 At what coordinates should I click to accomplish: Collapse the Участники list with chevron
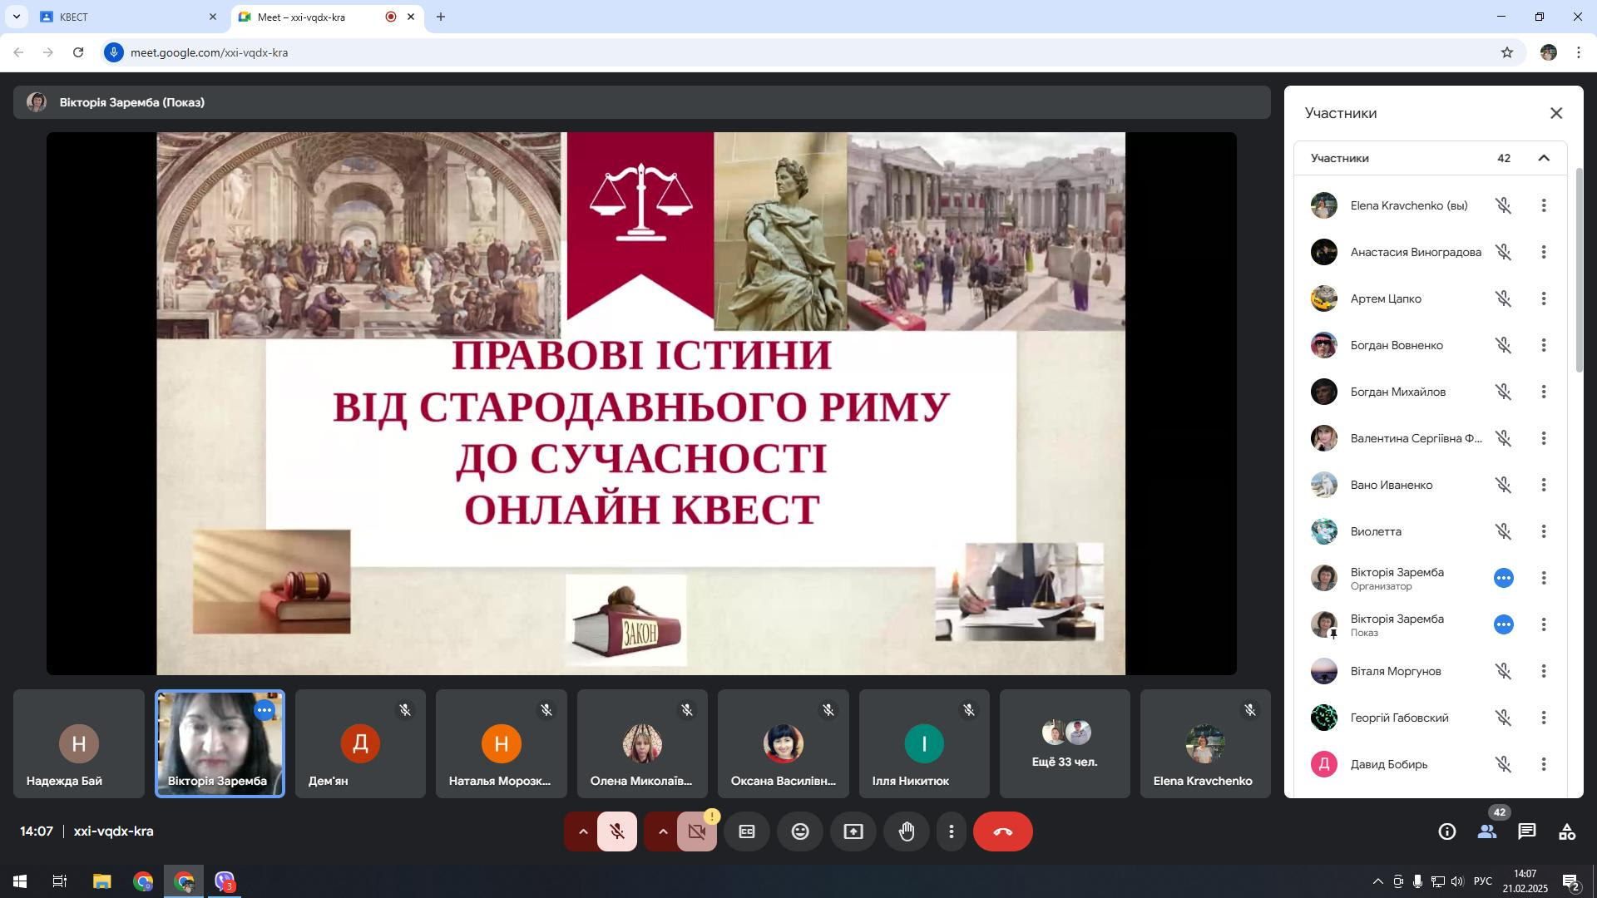(1544, 158)
